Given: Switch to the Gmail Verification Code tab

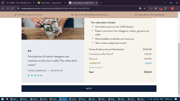Looking at the screenshot, I should point(20,3).
